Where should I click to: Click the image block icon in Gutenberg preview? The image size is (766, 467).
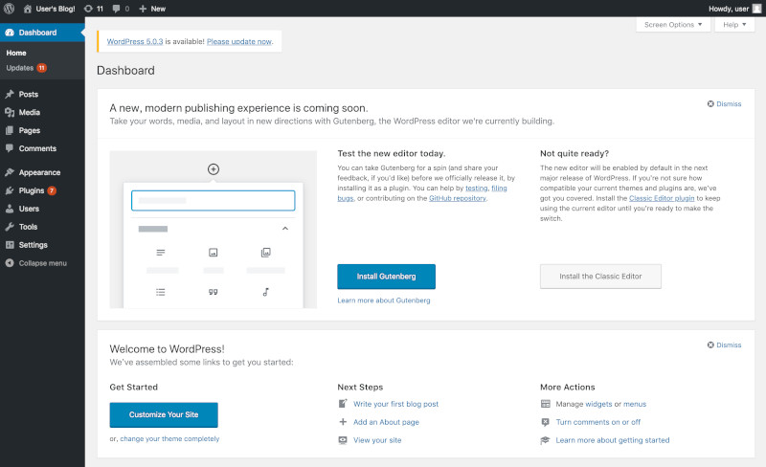tap(213, 253)
